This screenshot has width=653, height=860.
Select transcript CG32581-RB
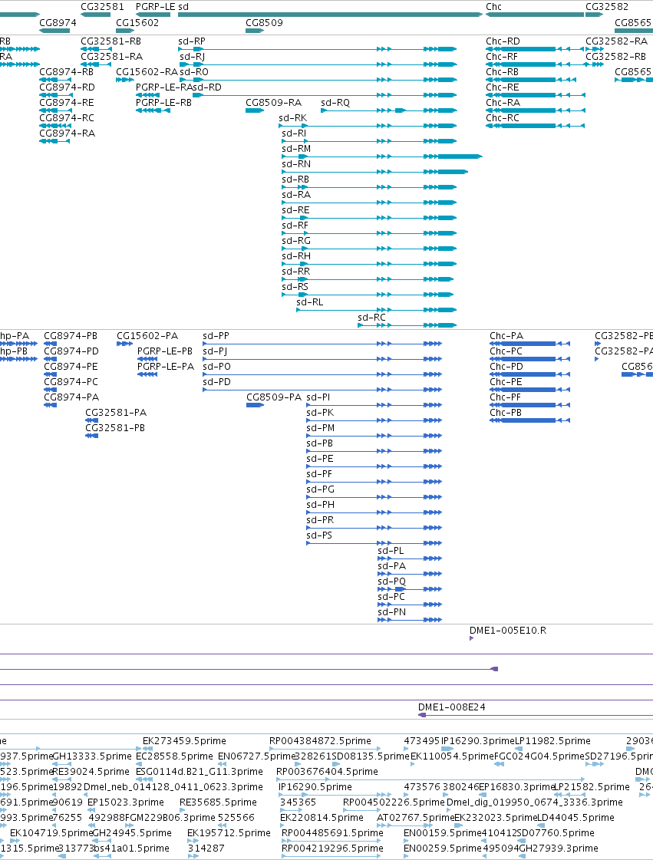(96, 49)
